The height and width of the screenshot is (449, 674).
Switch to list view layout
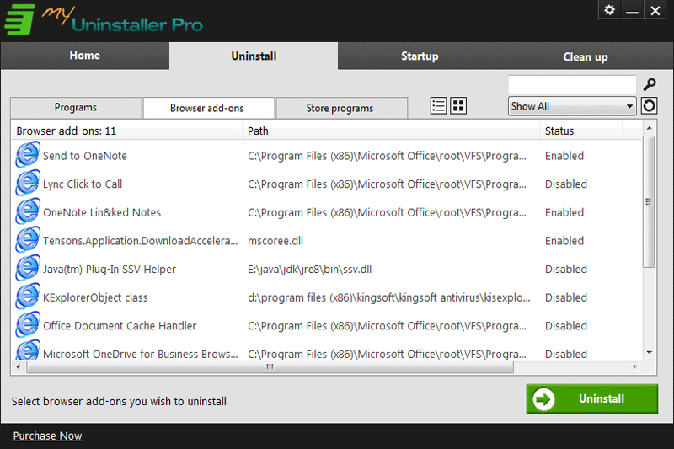[438, 105]
